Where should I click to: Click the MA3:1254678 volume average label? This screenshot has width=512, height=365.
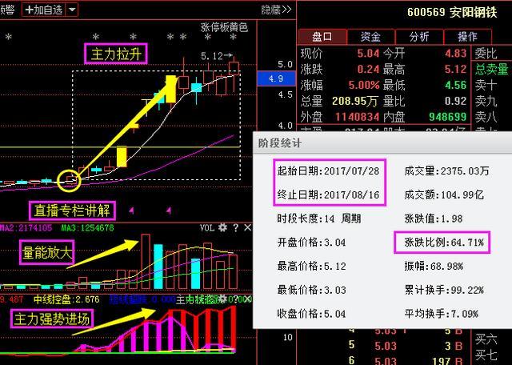pyautogui.click(x=87, y=228)
